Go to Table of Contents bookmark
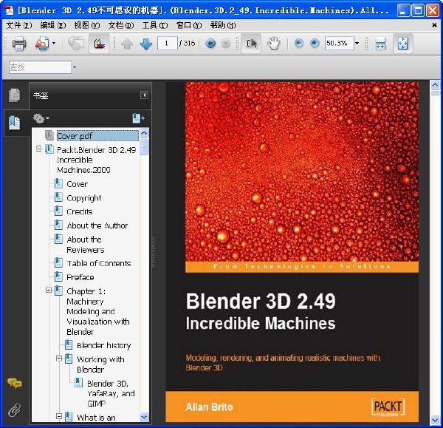The image size is (443, 428). click(99, 263)
